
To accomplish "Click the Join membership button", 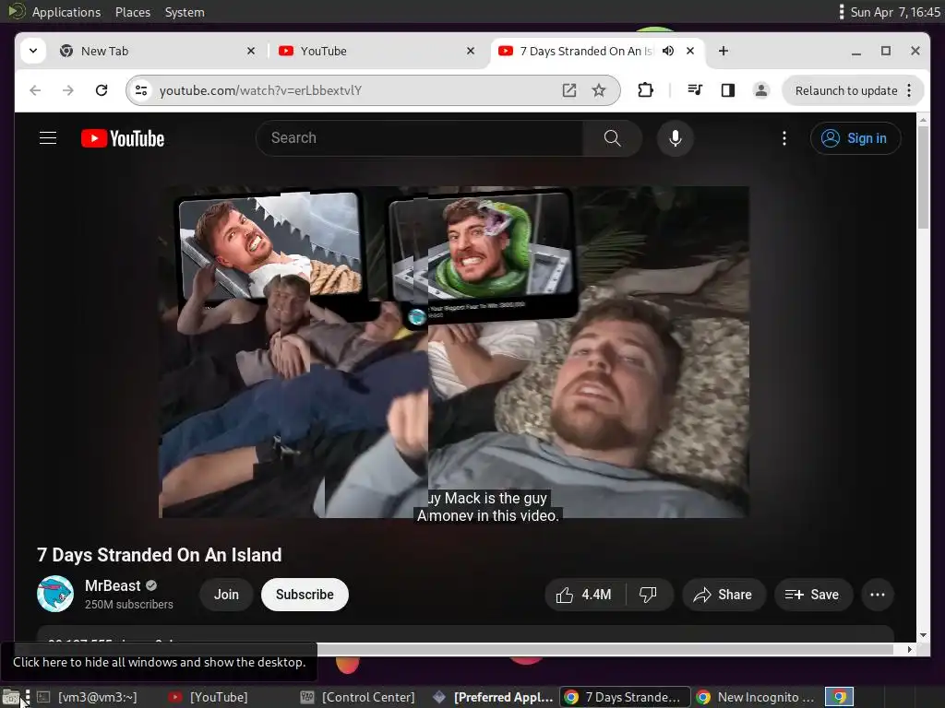I will tap(226, 595).
